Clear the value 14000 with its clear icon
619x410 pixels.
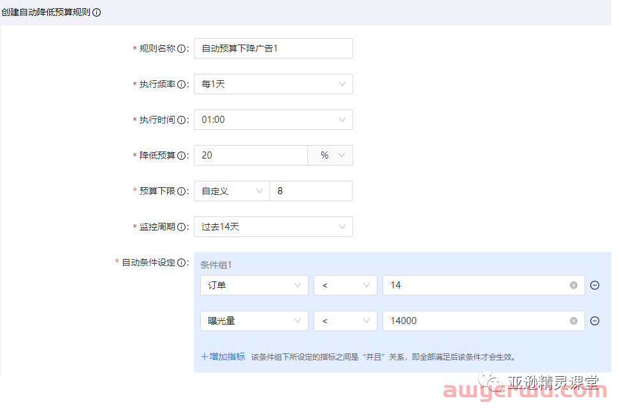pyautogui.click(x=574, y=321)
